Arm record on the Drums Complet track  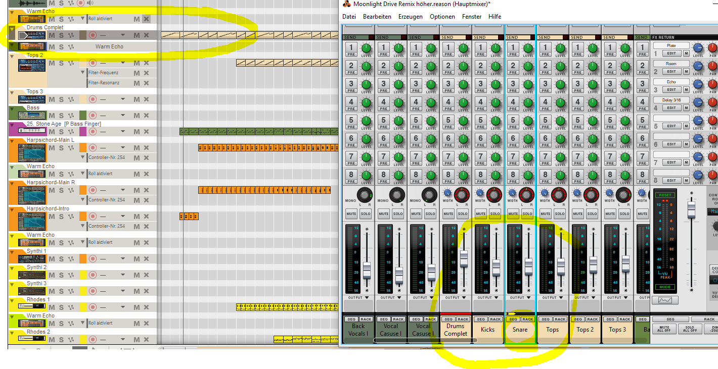click(x=93, y=35)
